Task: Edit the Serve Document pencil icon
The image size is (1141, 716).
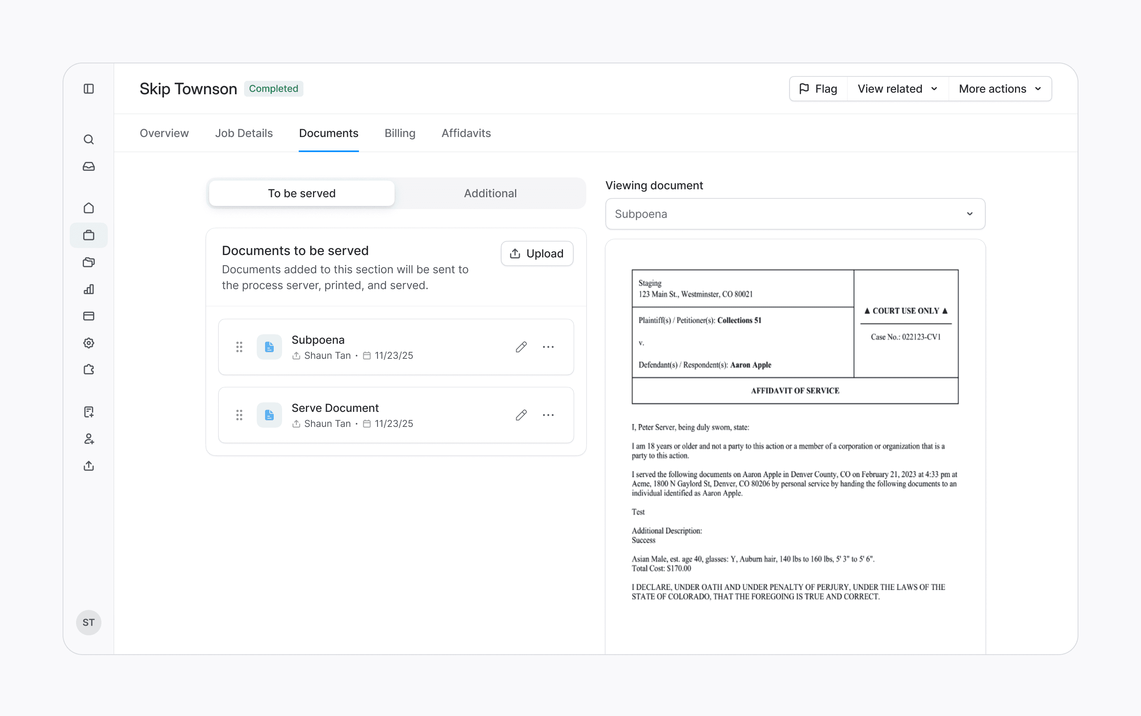Action: (521, 415)
